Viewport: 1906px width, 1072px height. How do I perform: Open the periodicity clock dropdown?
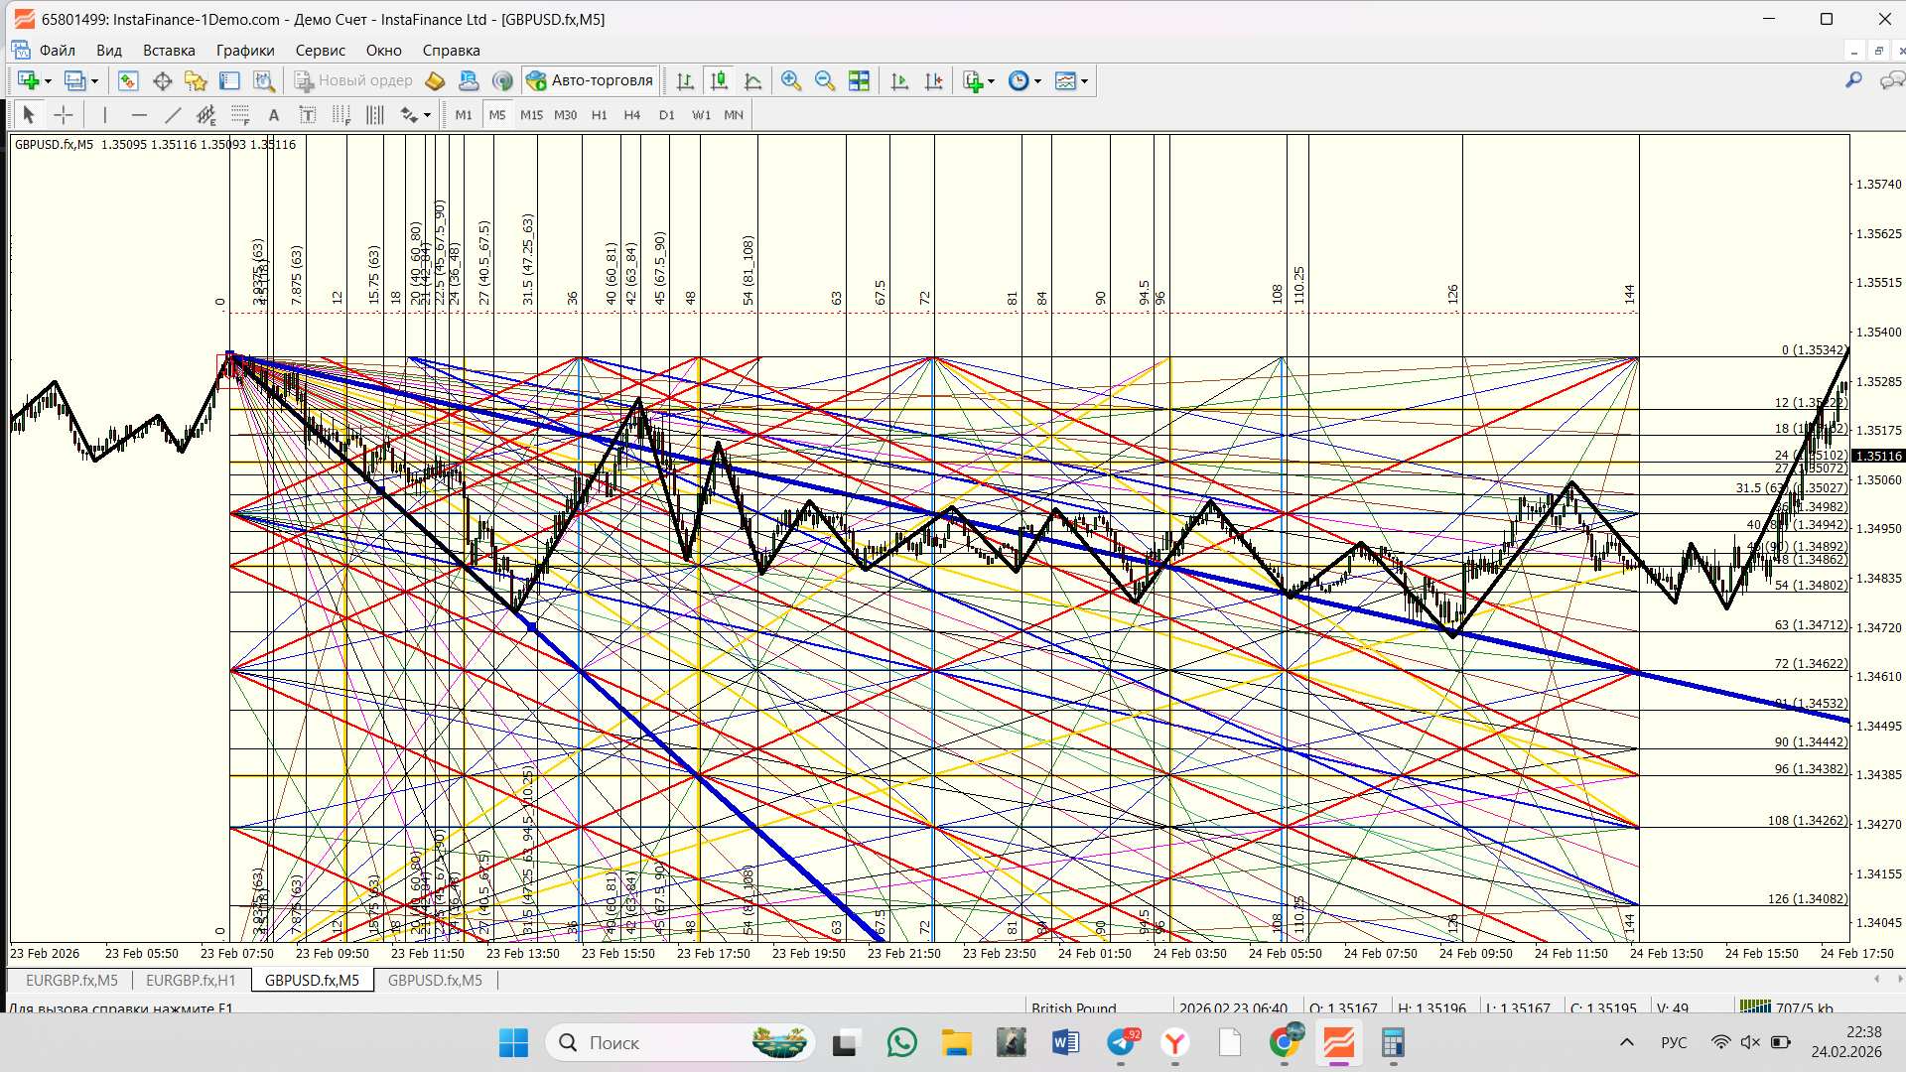pyautogui.click(x=1037, y=81)
